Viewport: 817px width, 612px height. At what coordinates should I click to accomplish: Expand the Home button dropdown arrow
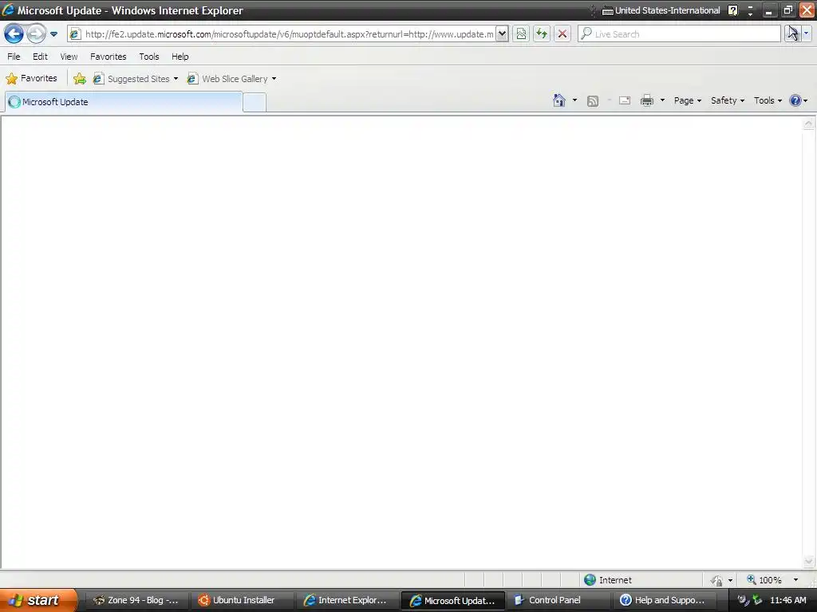(574, 100)
